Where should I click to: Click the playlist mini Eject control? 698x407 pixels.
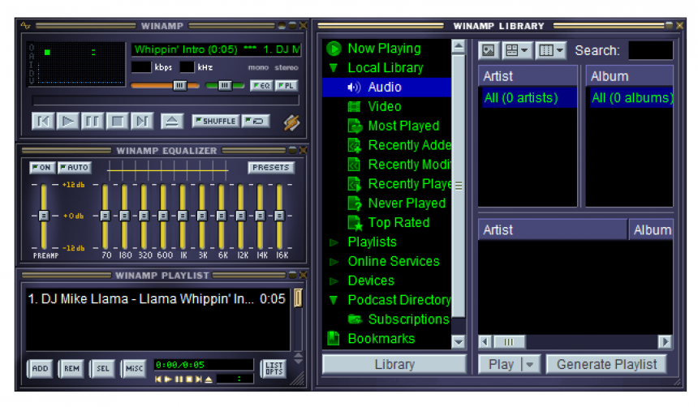coord(209,379)
